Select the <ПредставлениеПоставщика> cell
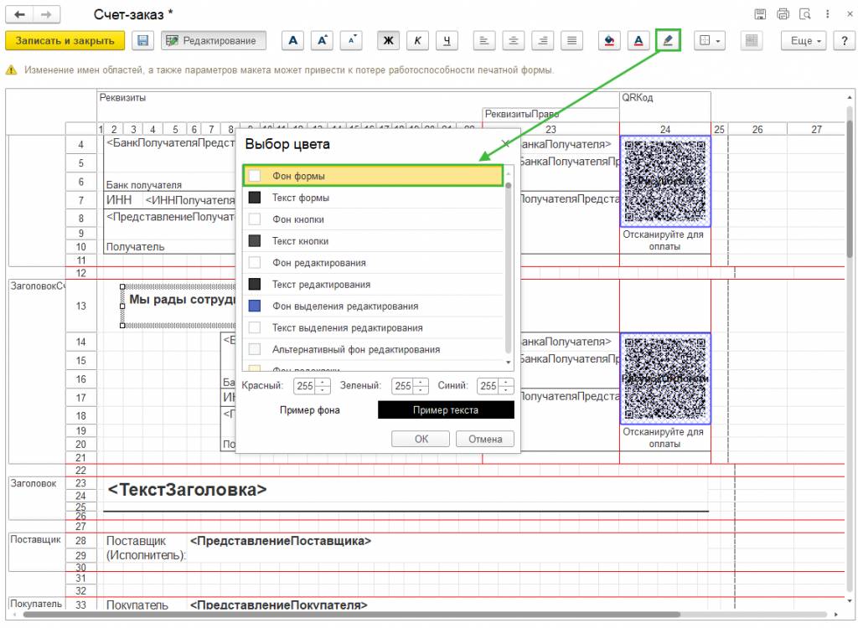Screen dimensions: 858x628 click(281, 541)
